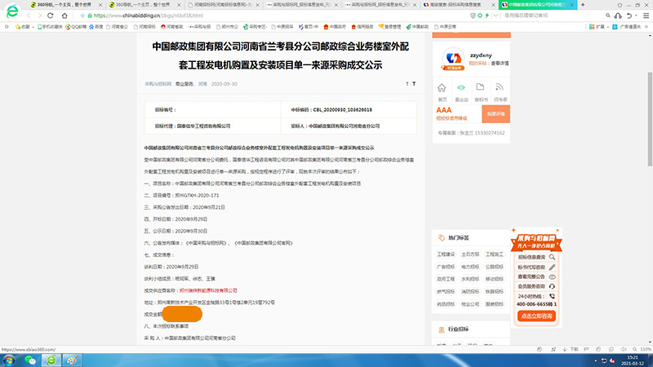653x367 pixels.
Task: Click the 110% zoom level in status bar
Action: click(x=645, y=350)
